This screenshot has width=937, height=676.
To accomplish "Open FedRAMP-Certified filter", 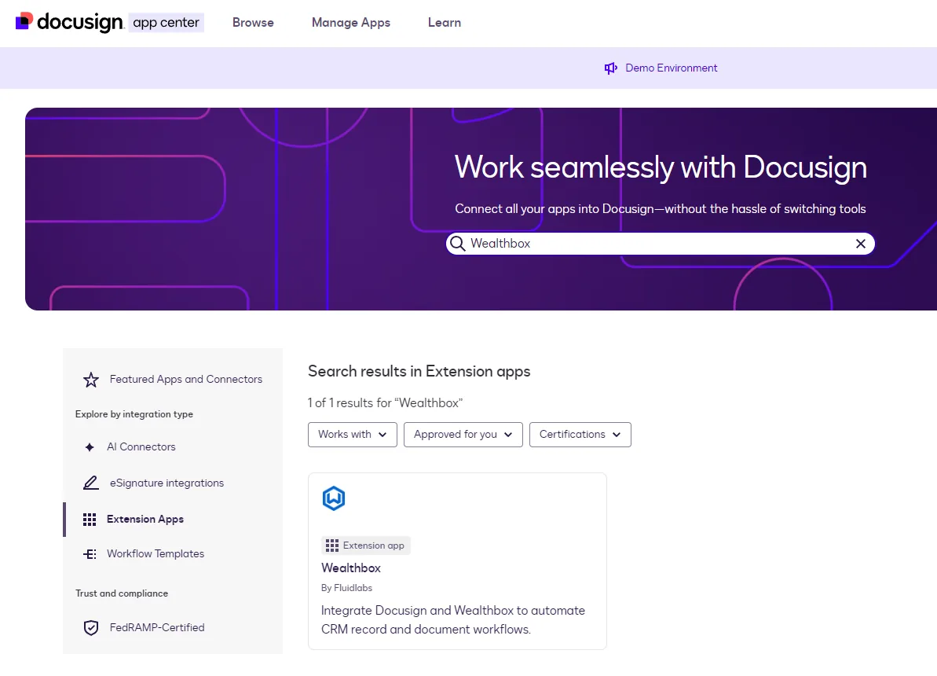I will click(x=157, y=627).
